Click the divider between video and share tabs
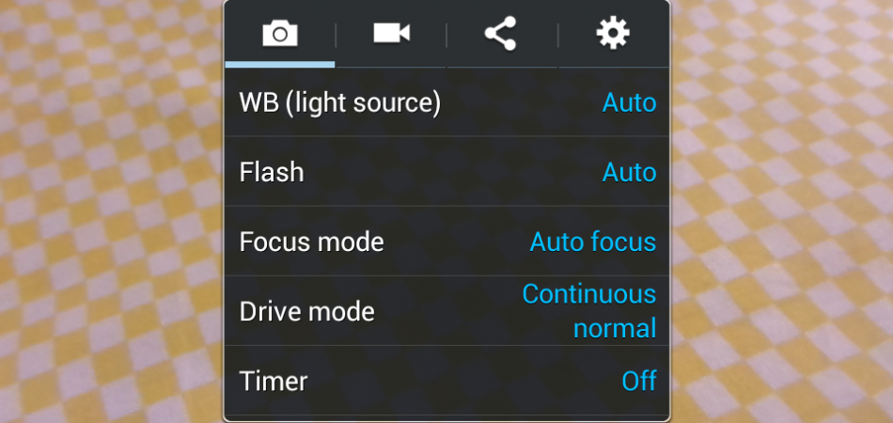 [x=446, y=35]
